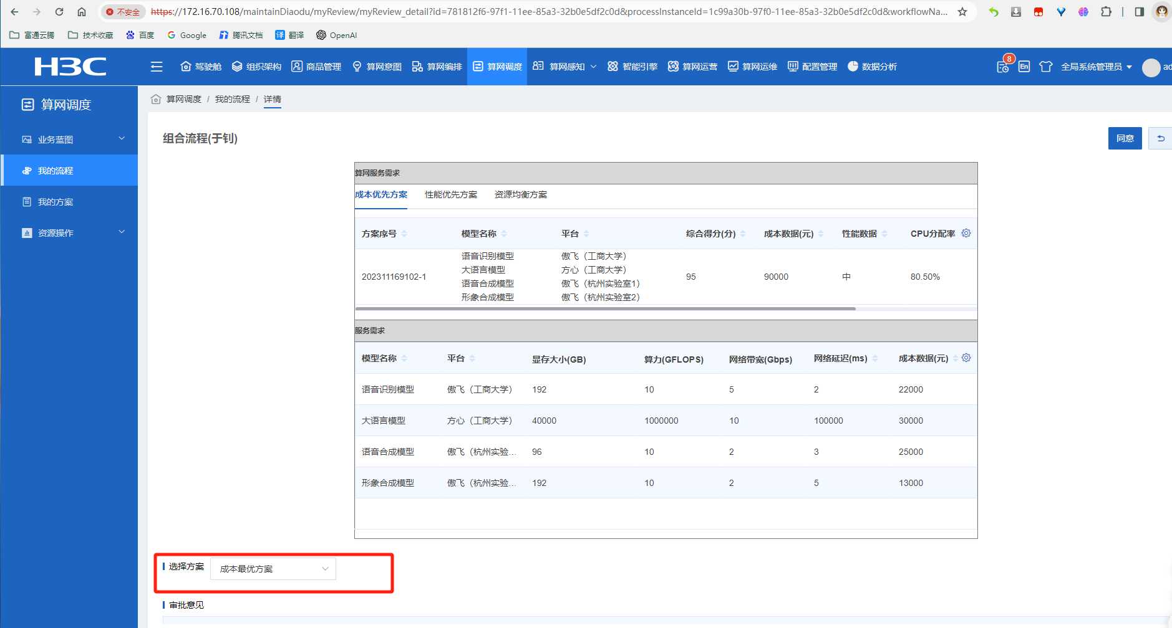The height and width of the screenshot is (628, 1172).
Task: Go to 我的流程 breadcrumb
Action: pos(233,99)
